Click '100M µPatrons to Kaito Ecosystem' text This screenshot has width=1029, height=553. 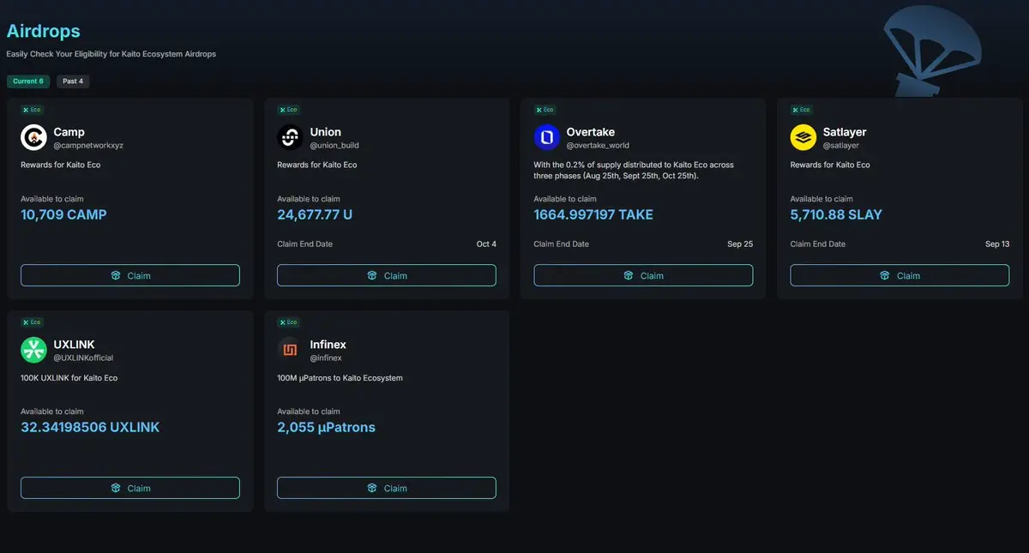(340, 377)
